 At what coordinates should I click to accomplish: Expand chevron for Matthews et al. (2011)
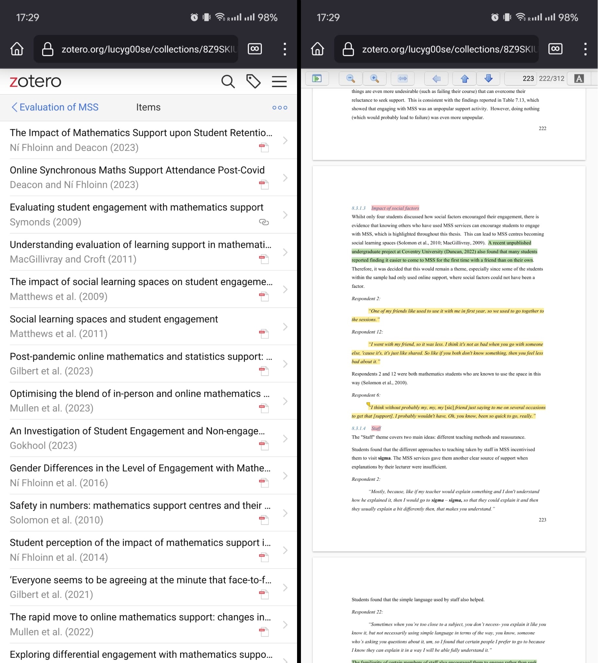(285, 327)
